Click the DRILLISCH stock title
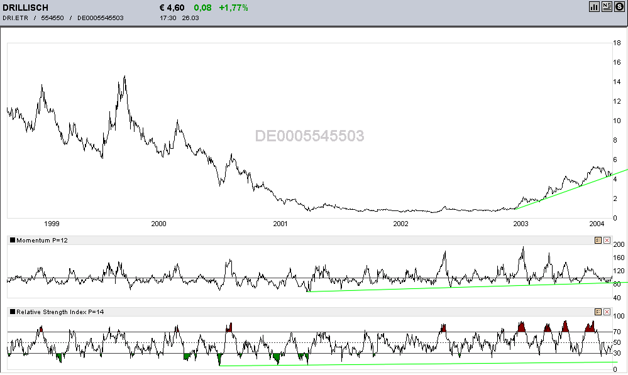Screen dimensions: 628x375 pos(25,8)
